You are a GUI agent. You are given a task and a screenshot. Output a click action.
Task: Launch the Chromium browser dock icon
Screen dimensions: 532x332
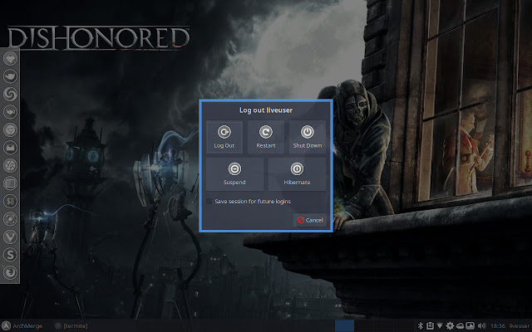(x=10, y=129)
